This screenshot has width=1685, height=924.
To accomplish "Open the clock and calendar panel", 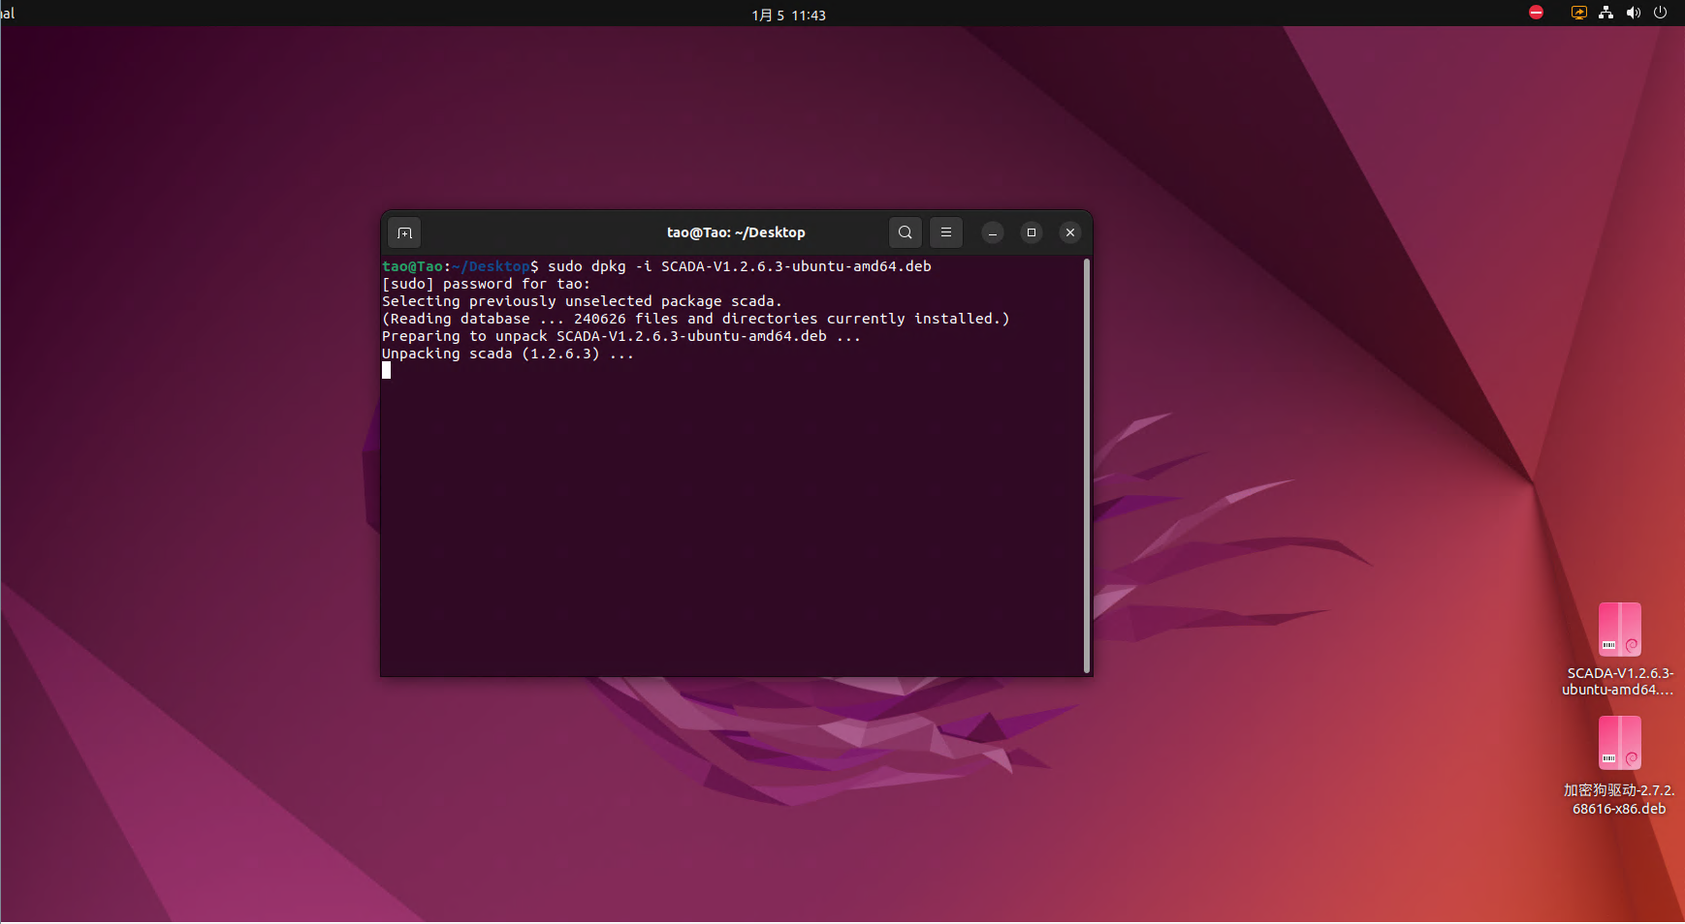I will point(788,15).
